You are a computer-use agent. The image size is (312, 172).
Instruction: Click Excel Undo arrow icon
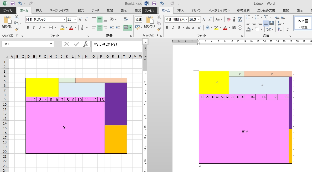[20, 3]
